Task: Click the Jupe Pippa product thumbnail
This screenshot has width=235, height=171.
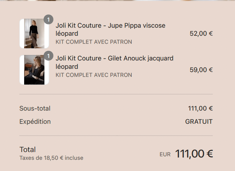Action: point(34,33)
